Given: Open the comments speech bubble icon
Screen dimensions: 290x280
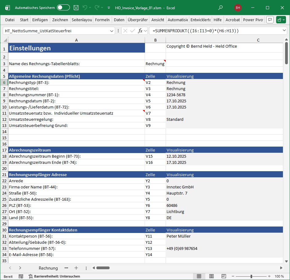Looking at the screenshot, I should point(270,20).
